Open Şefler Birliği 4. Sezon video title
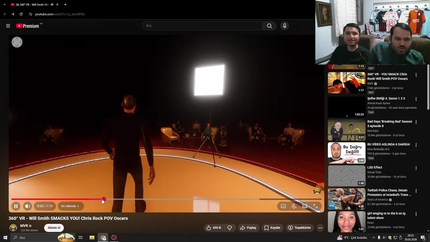 386,98
